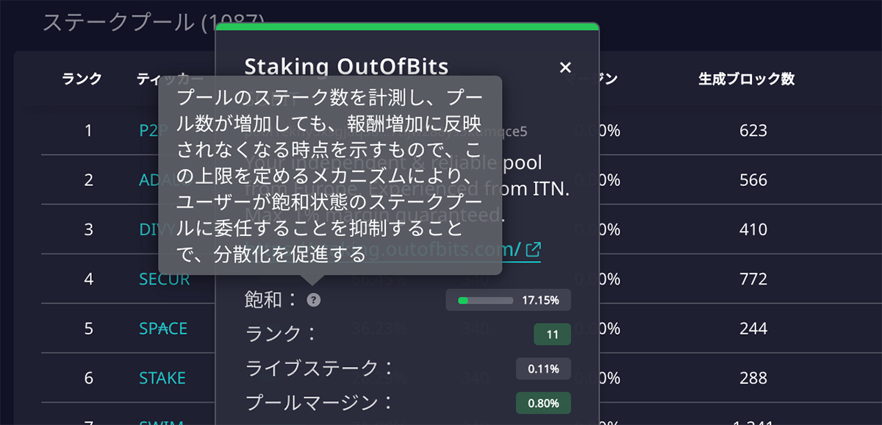The height and width of the screenshot is (425, 882).
Task: Open the SECUR pool ticker
Action: click(165, 279)
